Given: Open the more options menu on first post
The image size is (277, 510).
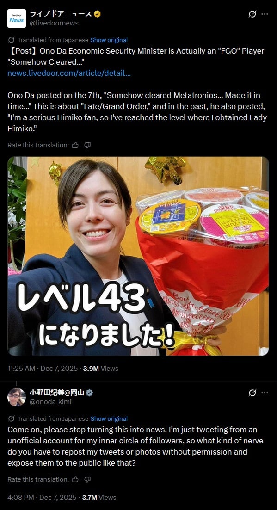Looking at the screenshot, I should coord(265,14).
